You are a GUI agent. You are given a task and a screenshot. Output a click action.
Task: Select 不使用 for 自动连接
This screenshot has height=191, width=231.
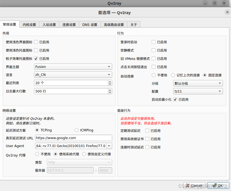pos(154,75)
